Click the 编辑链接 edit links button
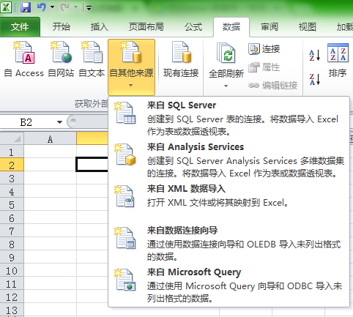 (273, 86)
